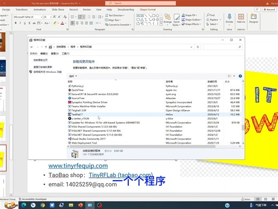Viewport: 278px width, 209px height.
Task: Click the Comments icon beside Record
Action: tap(257, 9)
